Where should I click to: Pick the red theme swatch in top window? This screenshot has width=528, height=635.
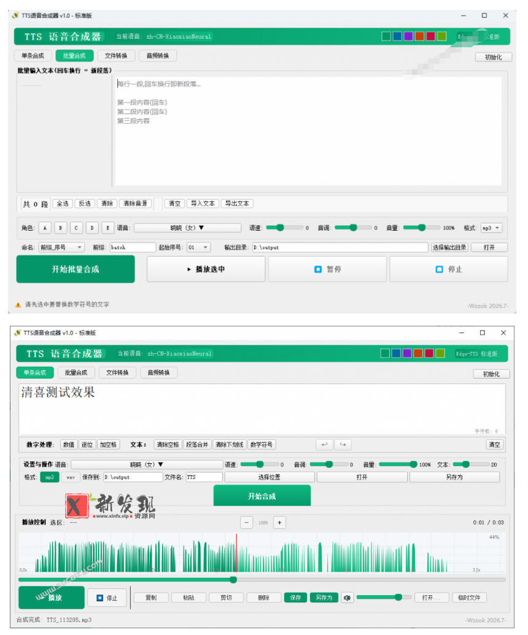coord(430,36)
